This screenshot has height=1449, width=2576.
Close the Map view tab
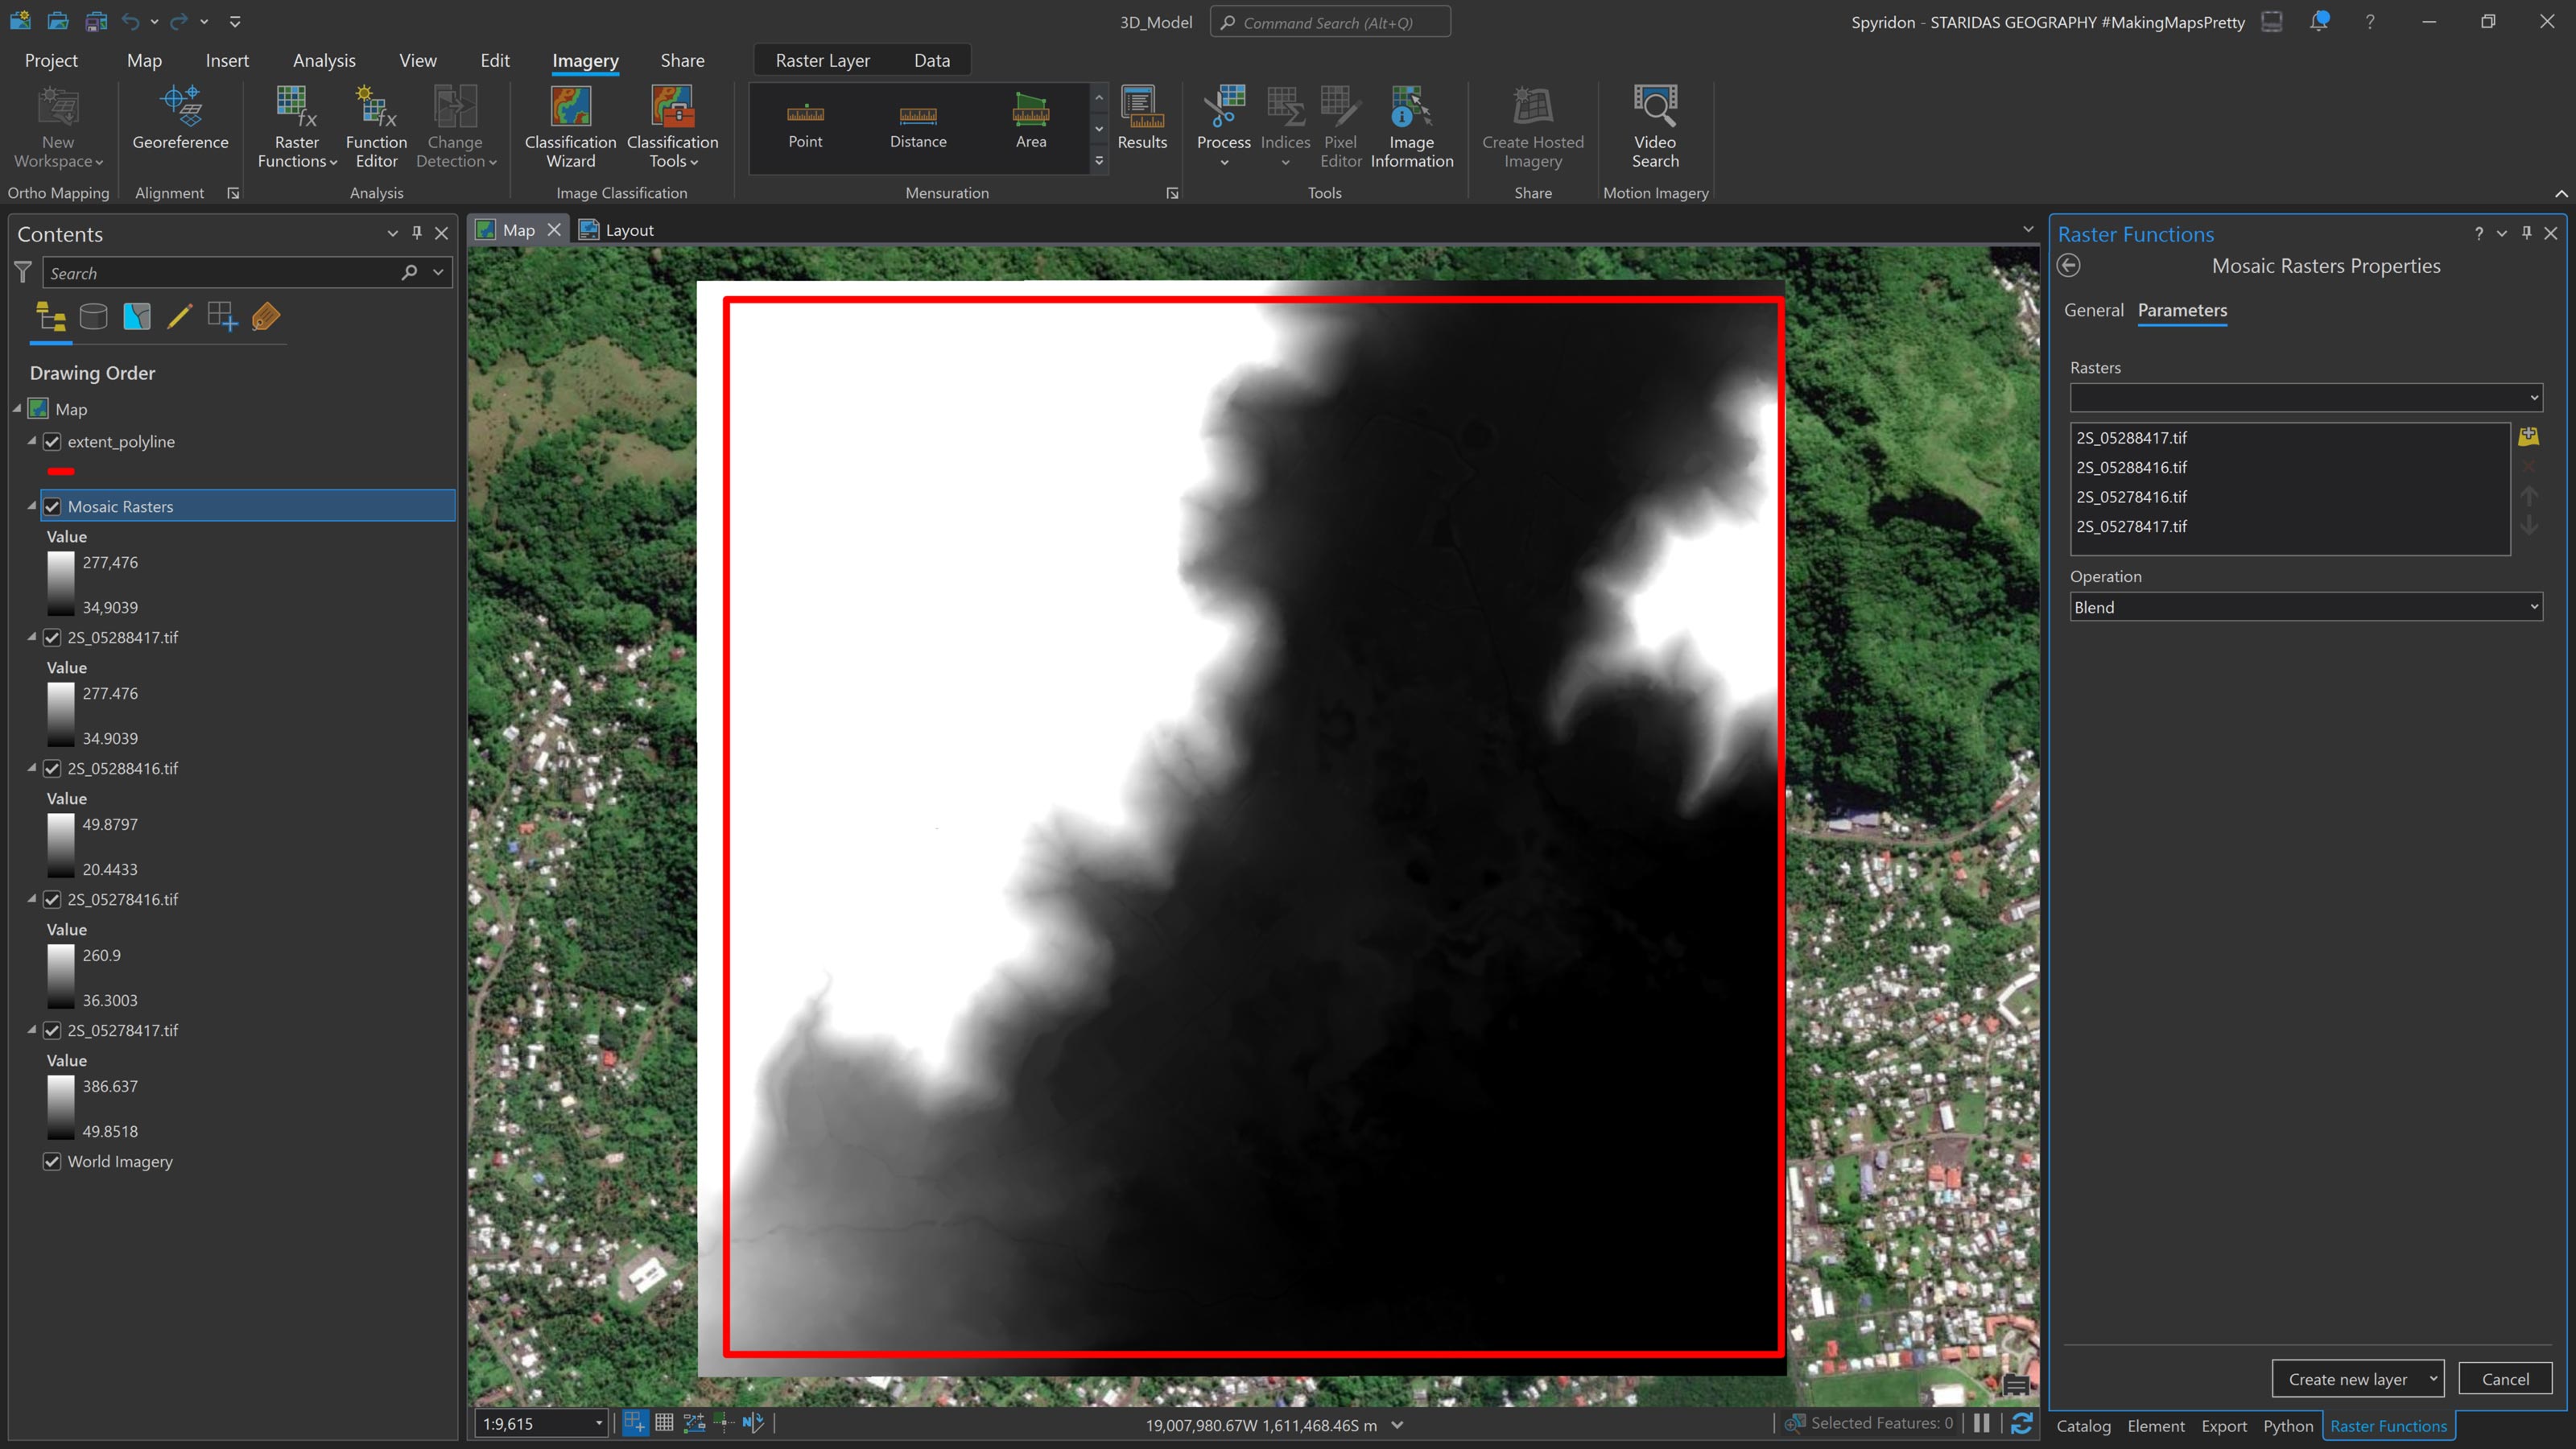click(x=554, y=230)
